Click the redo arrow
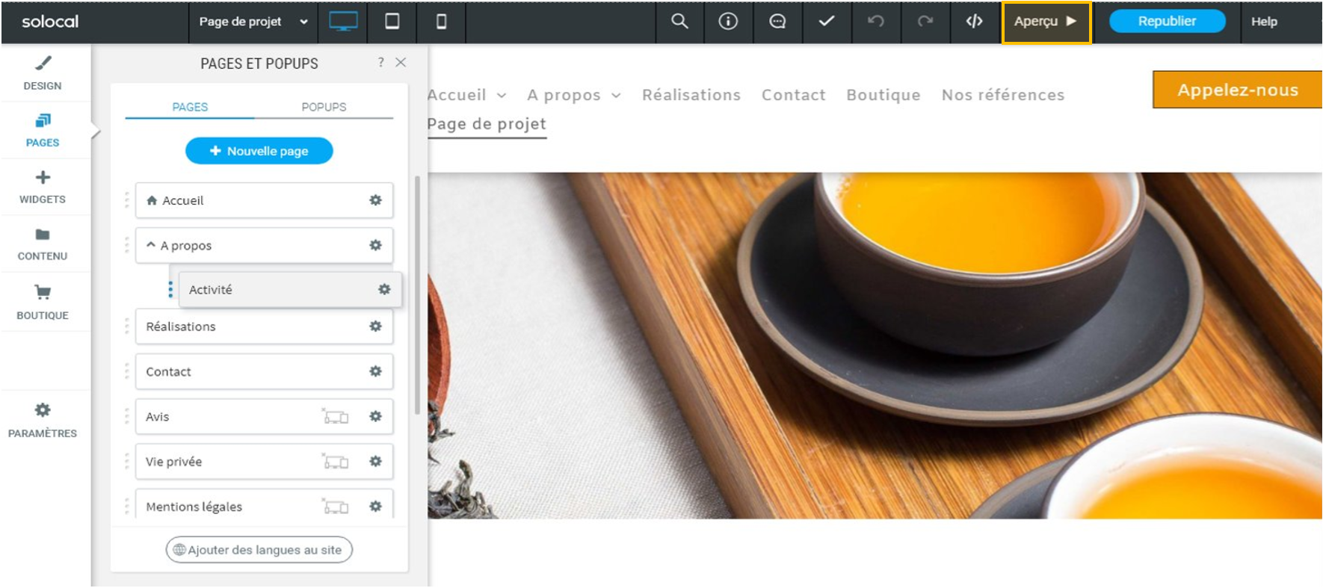Viewport: 1326px width, 588px height. click(925, 22)
